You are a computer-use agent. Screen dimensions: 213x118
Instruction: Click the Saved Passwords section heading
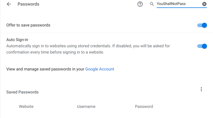click(x=22, y=92)
